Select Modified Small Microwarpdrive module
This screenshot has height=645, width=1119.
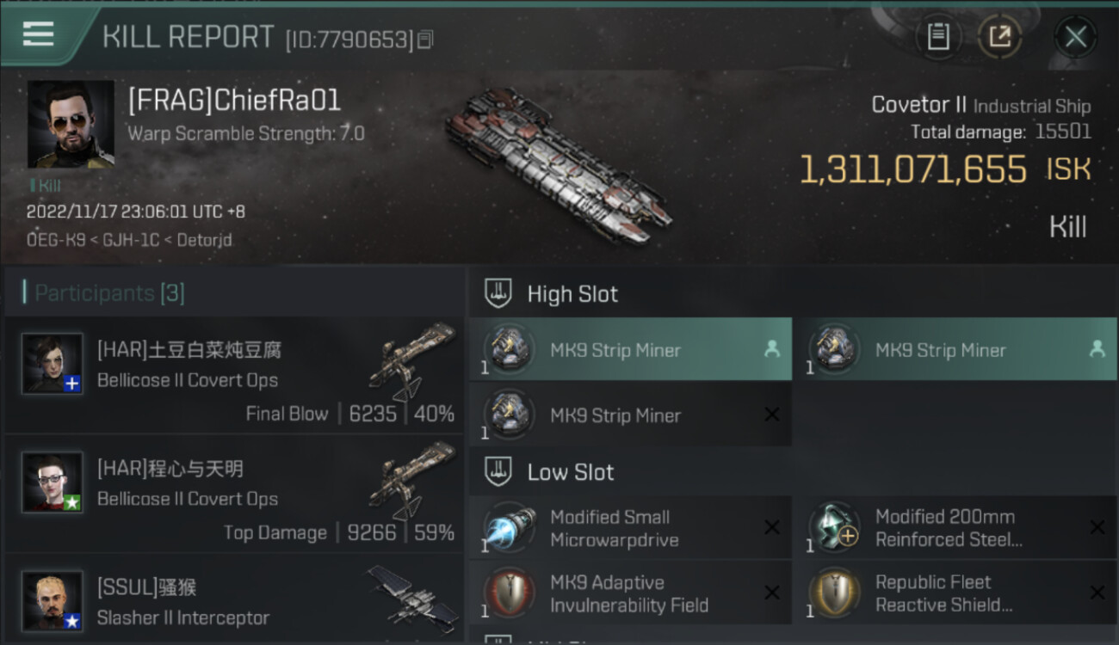pos(630,528)
